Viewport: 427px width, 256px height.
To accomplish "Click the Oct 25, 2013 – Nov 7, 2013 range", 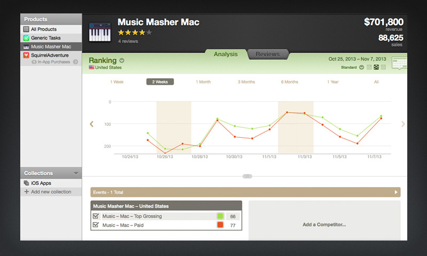I will 357,59.
